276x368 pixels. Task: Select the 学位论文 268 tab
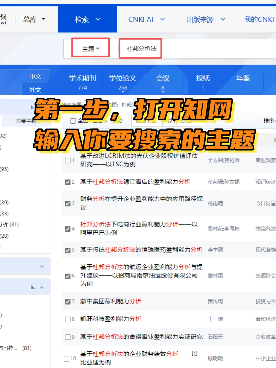[x=123, y=82]
